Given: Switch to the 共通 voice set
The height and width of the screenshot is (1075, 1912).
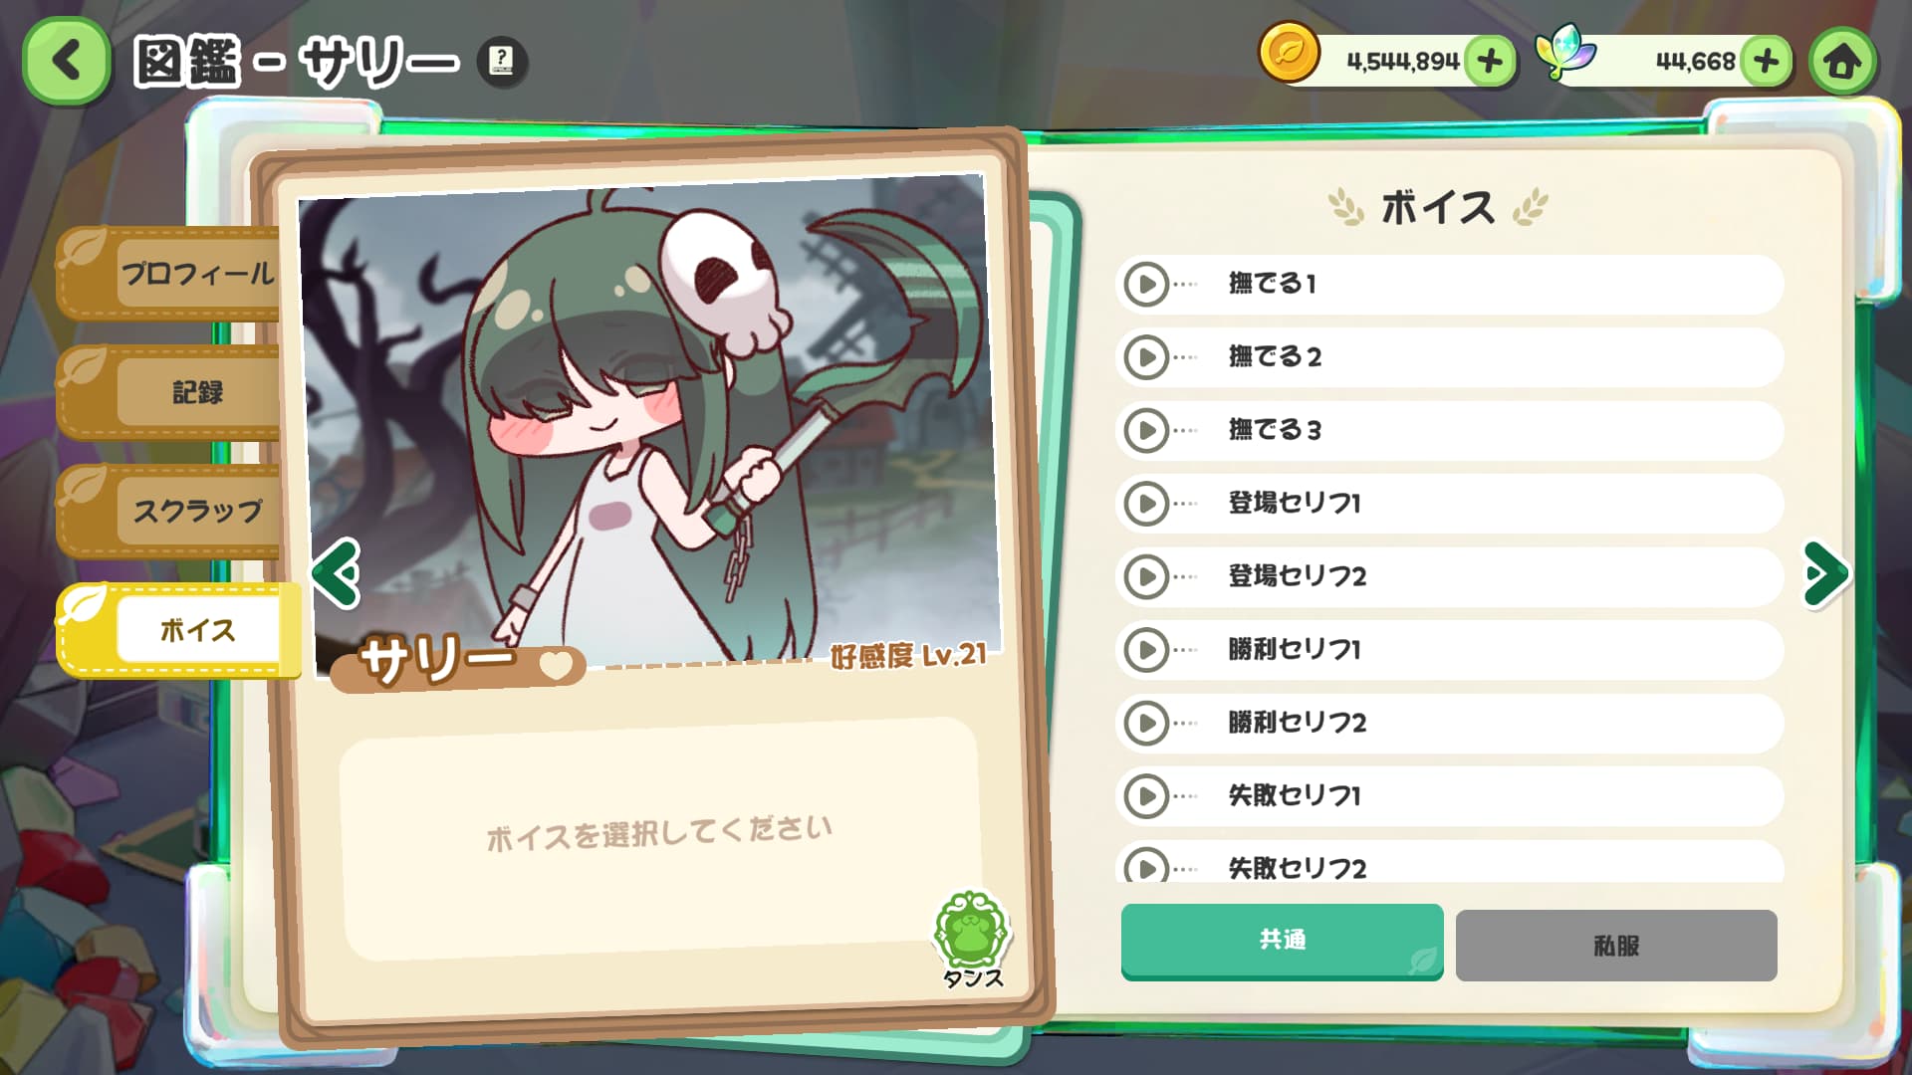Looking at the screenshot, I should click(1282, 941).
